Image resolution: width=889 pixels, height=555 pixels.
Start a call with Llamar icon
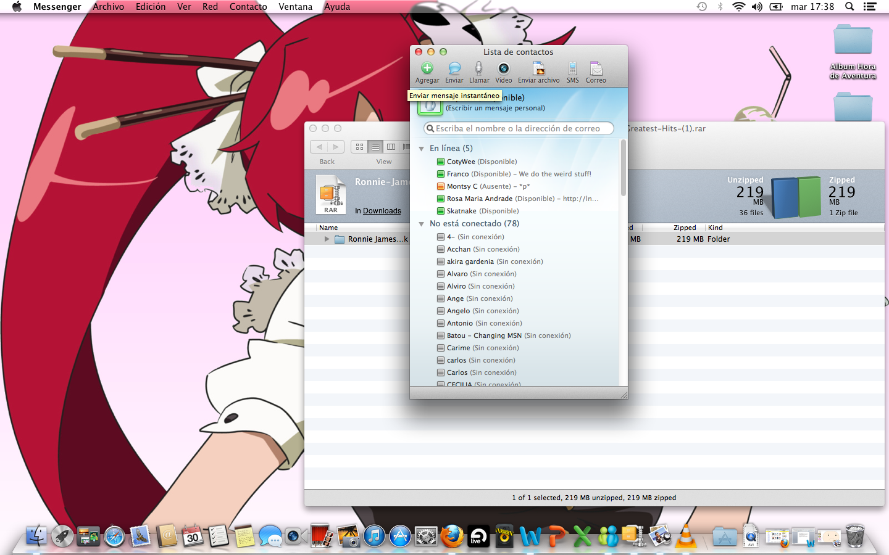pos(478,68)
